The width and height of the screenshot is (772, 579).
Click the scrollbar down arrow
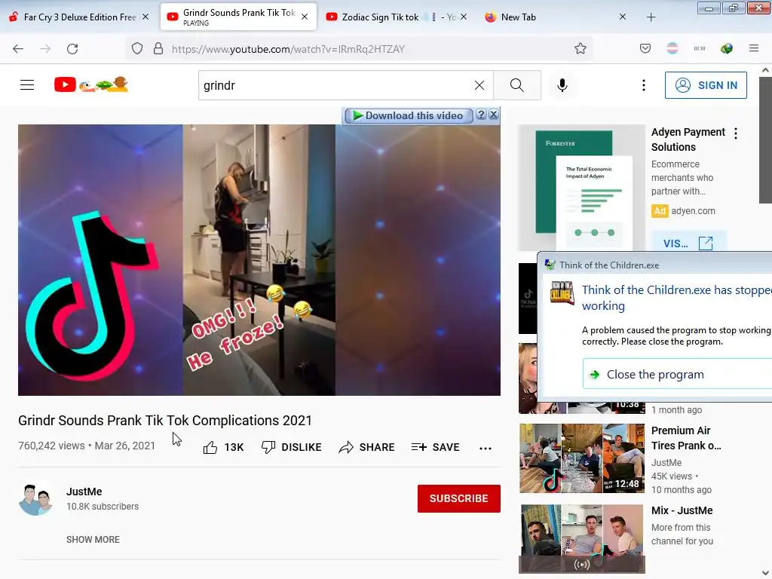tap(766, 573)
